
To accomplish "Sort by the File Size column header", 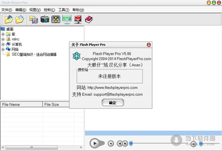I will [56, 104].
